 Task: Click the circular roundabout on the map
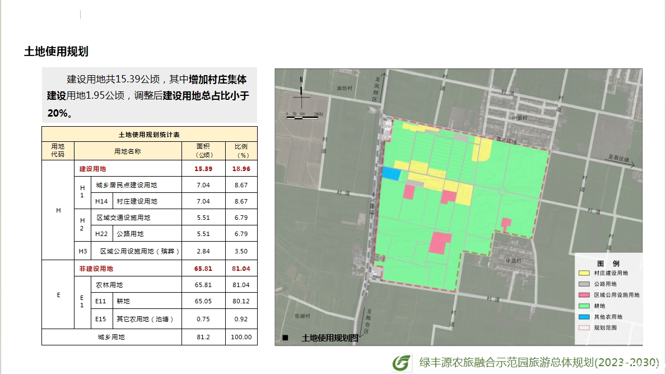(502, 192)
